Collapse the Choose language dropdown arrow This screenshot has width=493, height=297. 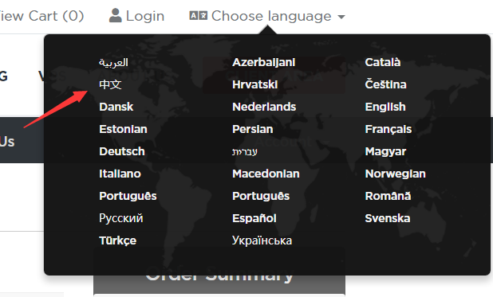click(341, 17)
